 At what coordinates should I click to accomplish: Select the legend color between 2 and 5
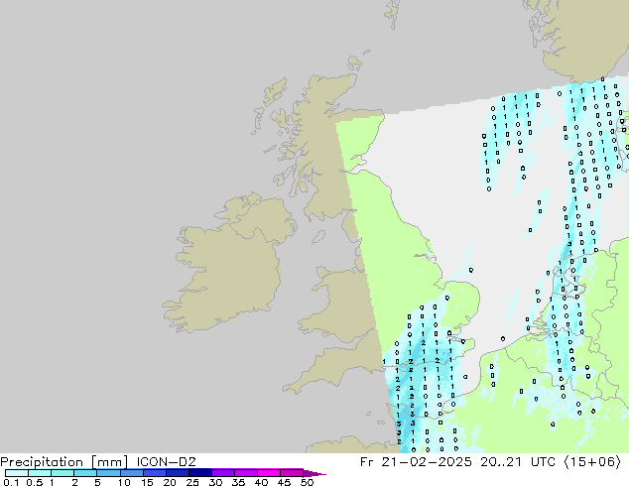click(x=85, y=473)
